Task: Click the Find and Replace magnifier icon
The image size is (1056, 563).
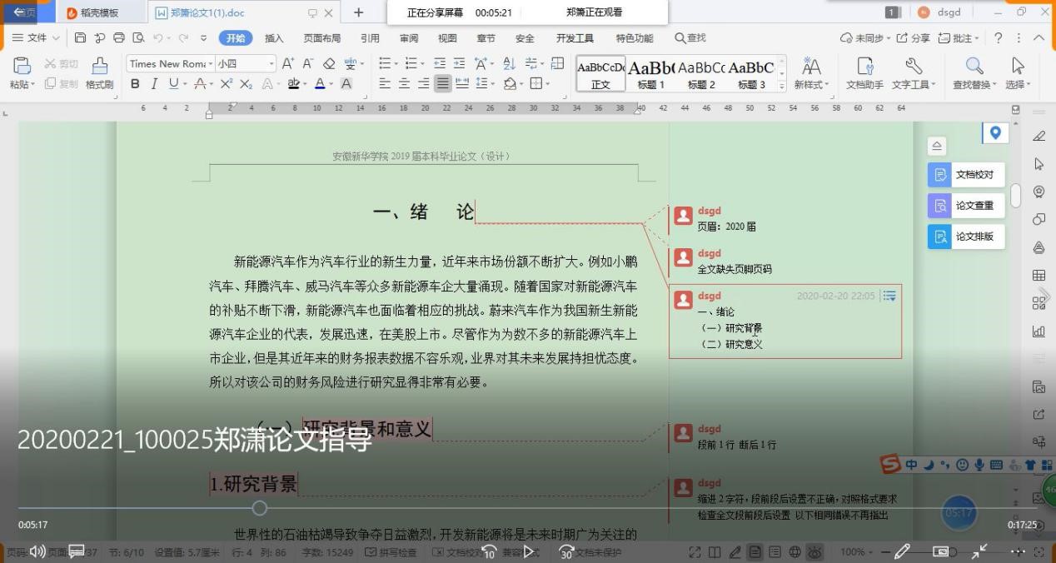Action: pyautogui.click(x=974, y=67)
